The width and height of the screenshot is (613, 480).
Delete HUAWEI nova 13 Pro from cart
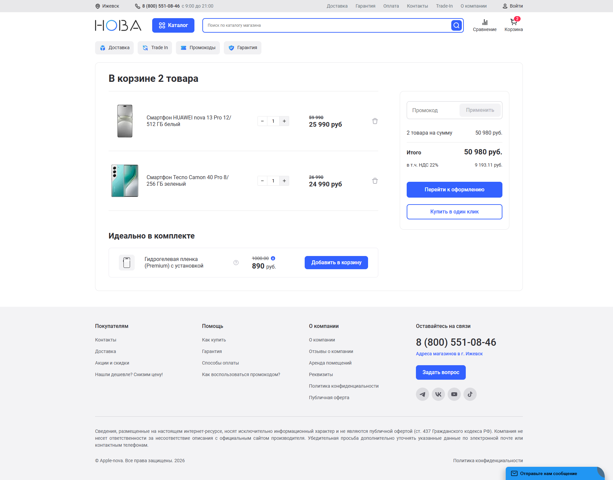pos(375,121)
